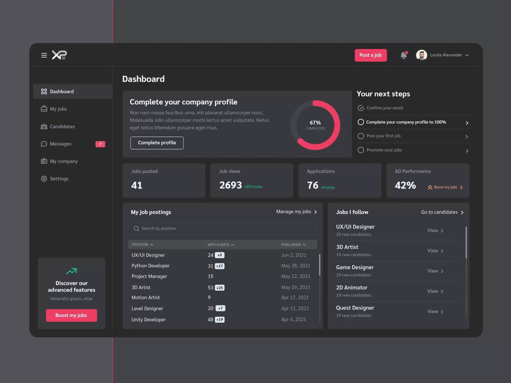Viewport: 511px width, 383px height.
Task: Sort by the APPLICANTS column arrow
Action: 233,245
